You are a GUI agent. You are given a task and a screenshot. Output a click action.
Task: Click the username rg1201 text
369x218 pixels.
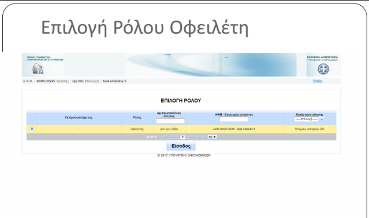point(78,81)
